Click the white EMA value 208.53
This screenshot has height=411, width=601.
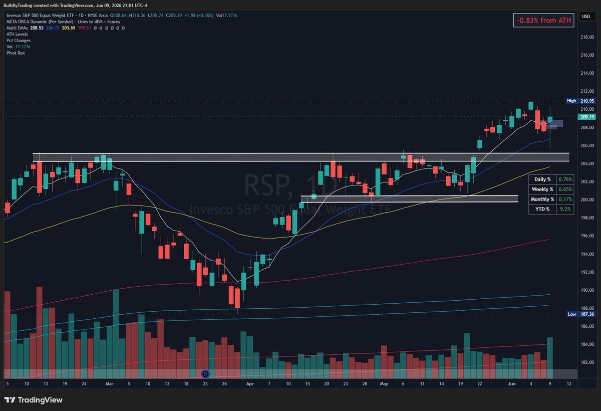pos(37,28)
